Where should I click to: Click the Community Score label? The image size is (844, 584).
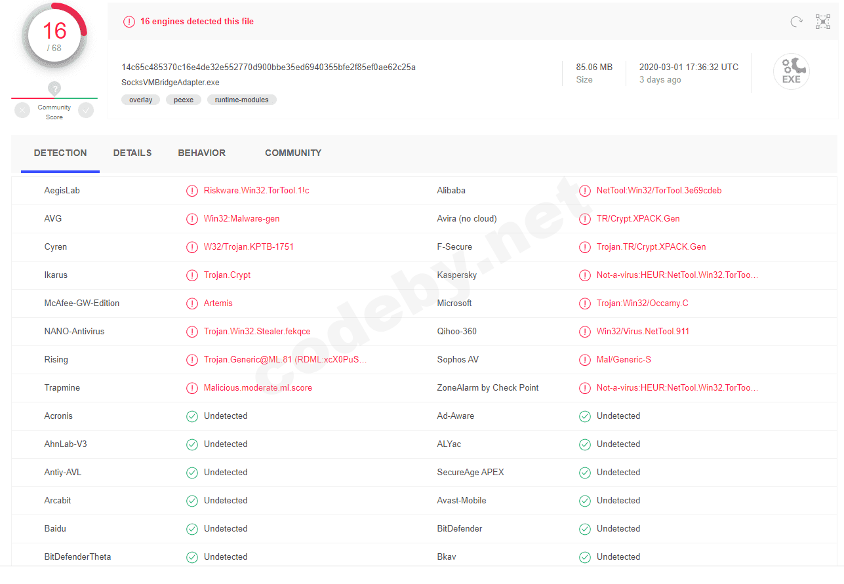pos(54,112)
